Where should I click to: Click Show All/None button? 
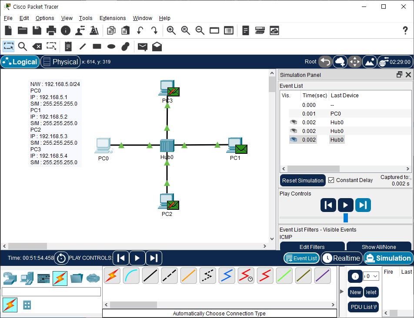[x=379, y=247]
